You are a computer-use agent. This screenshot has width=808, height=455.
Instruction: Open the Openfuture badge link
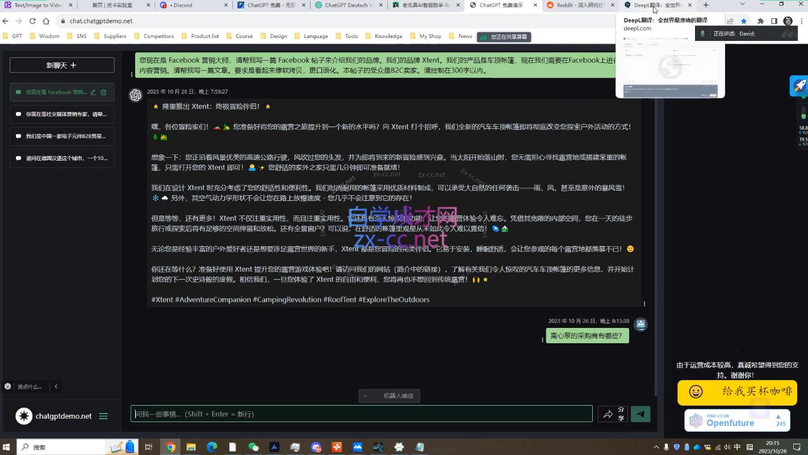point(737,420)
